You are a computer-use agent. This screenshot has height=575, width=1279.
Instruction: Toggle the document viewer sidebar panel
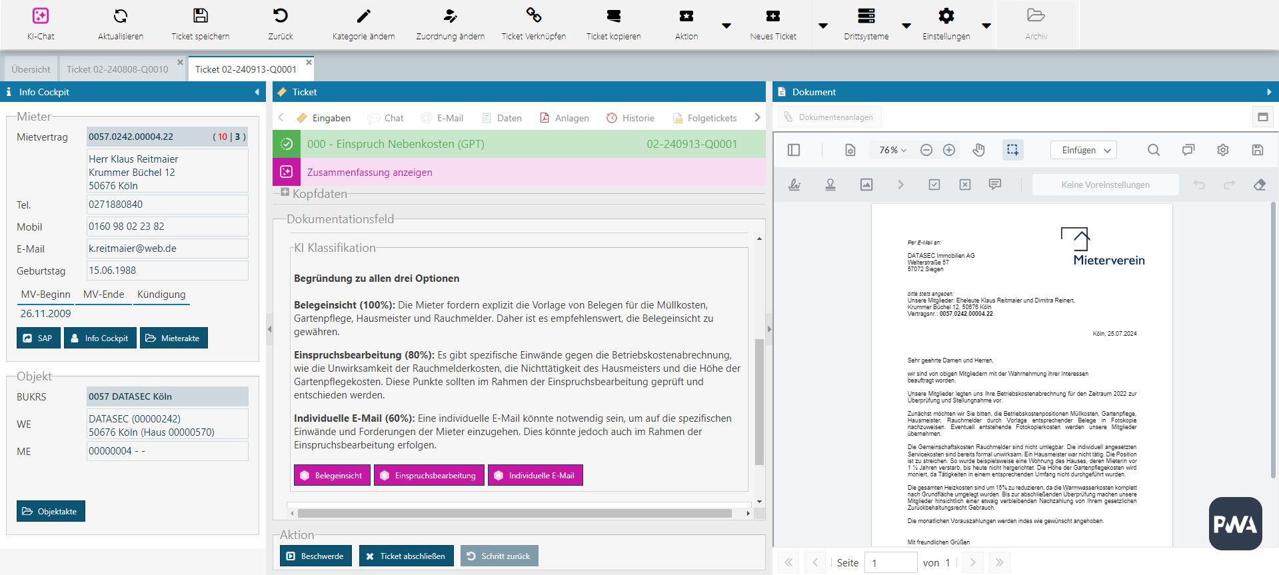click(793, 150)
